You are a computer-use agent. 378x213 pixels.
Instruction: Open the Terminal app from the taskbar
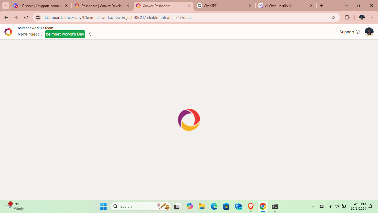[275, 206]
